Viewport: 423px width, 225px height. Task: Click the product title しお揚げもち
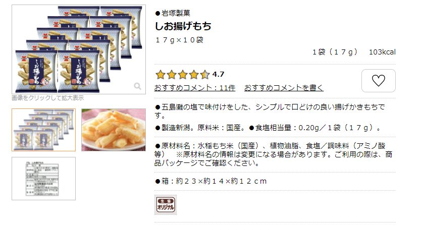pos(183,26)
